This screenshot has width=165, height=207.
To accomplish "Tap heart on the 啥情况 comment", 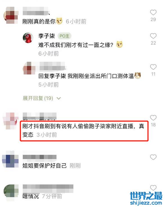I will [x=153, y=188].
